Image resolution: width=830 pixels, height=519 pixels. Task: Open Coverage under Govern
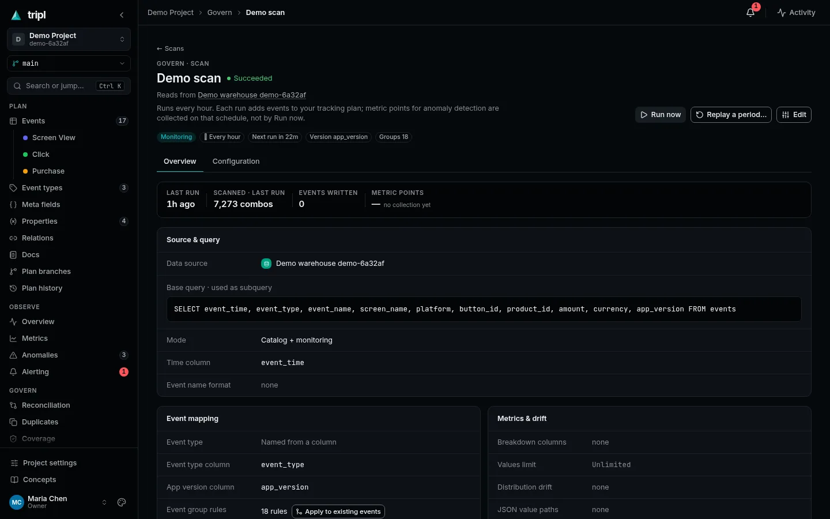coord(69,439)
